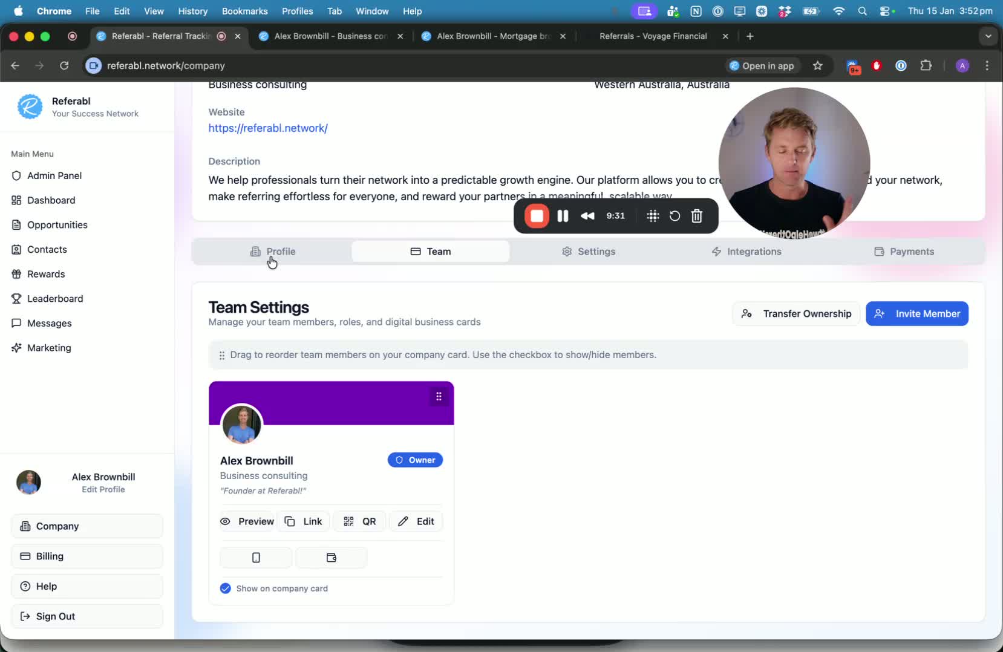View the Leaderboard page

coord(47,299)
